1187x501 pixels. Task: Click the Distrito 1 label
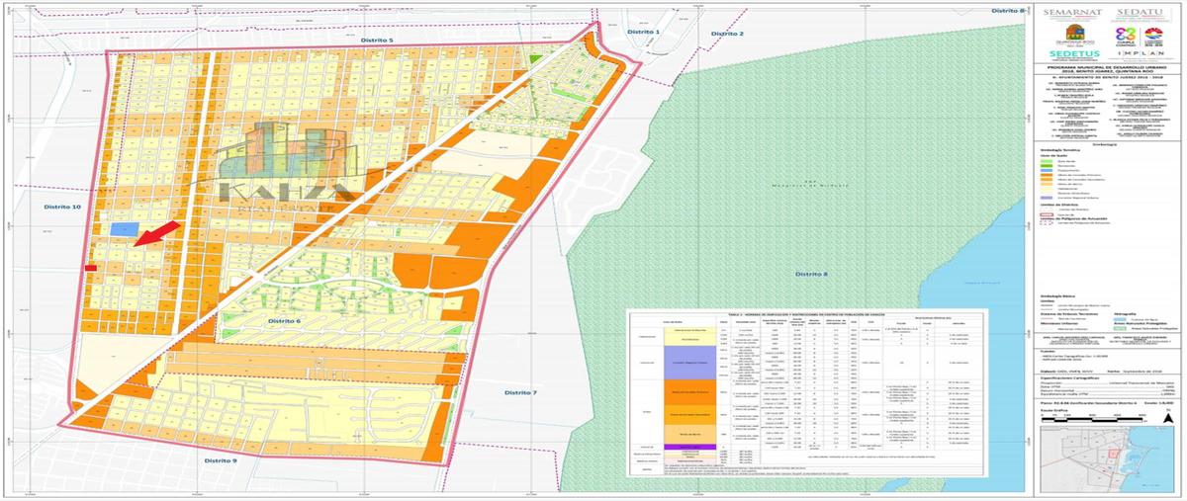(x=643, y=33)
